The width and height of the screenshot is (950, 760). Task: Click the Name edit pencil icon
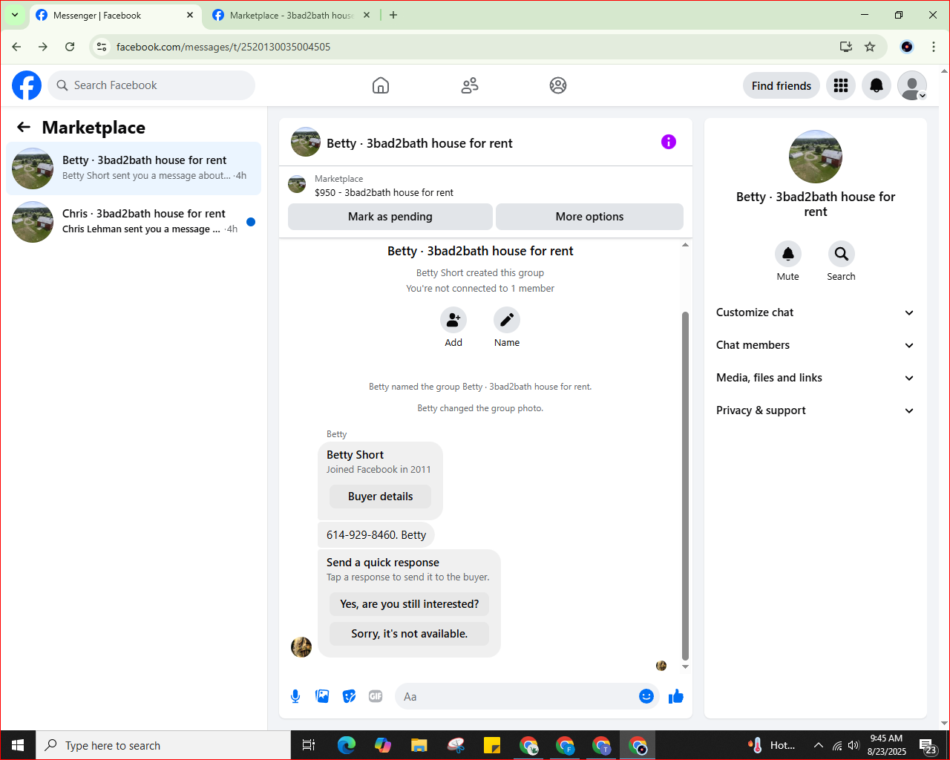pyautogui.click(x=507, y=320)
